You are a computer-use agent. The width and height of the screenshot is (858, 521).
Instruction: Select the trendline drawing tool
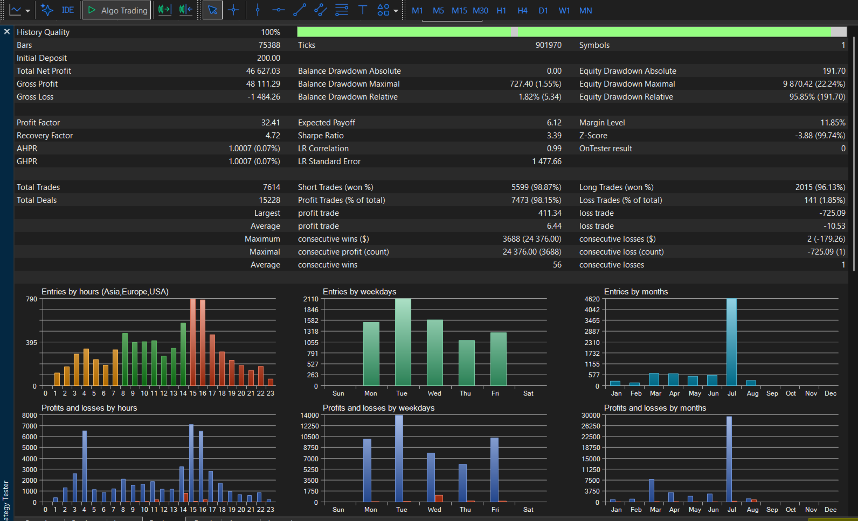coord(300,10)
